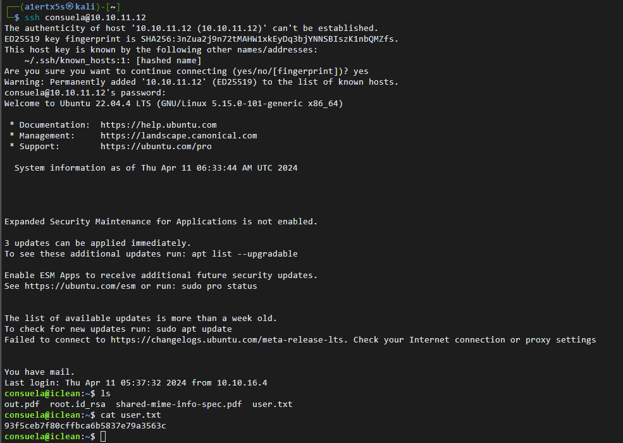
Task: Click the Kali skull icon in prompt
Action: pyautogui.click(x=70, y=6)
